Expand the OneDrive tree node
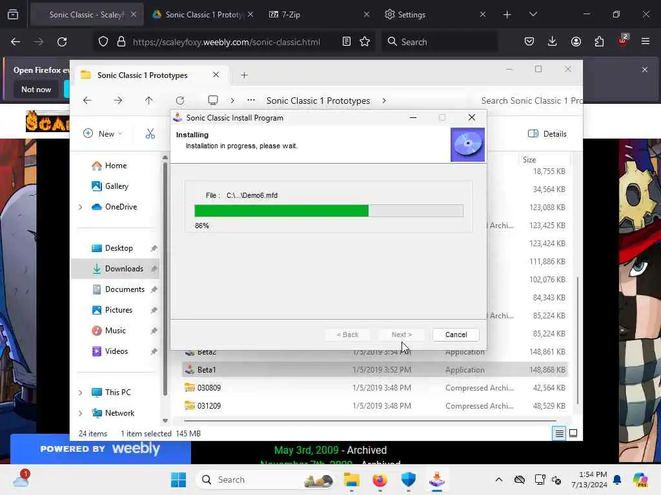The width and height of the screenshot is (661, 495). click(x=81, y=207)
